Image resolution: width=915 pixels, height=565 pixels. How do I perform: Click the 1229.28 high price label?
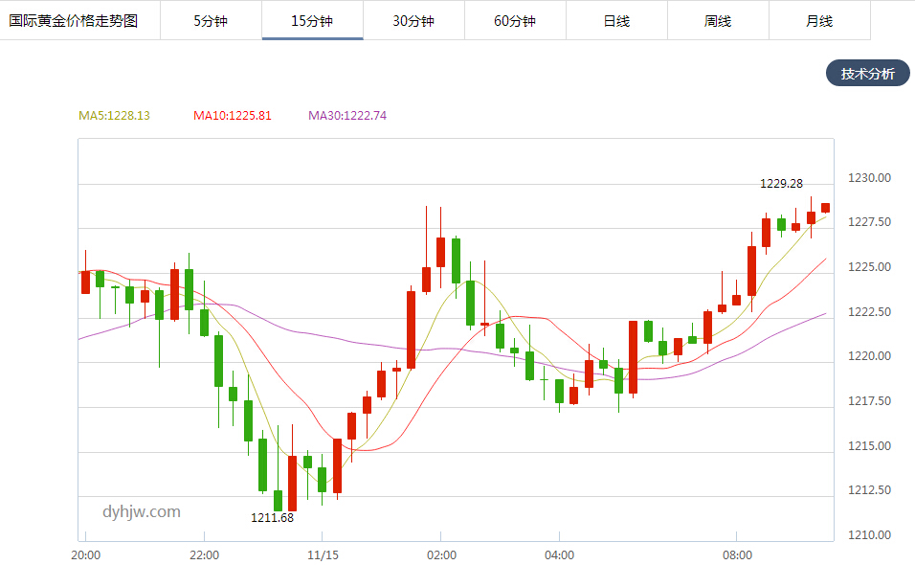781,183
